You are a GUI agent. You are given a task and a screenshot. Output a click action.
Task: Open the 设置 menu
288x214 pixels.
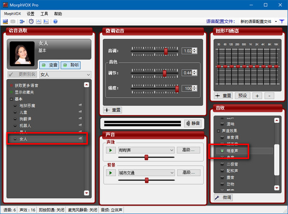31,14
